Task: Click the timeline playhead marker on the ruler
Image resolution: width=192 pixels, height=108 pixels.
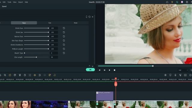Action: 116,79
